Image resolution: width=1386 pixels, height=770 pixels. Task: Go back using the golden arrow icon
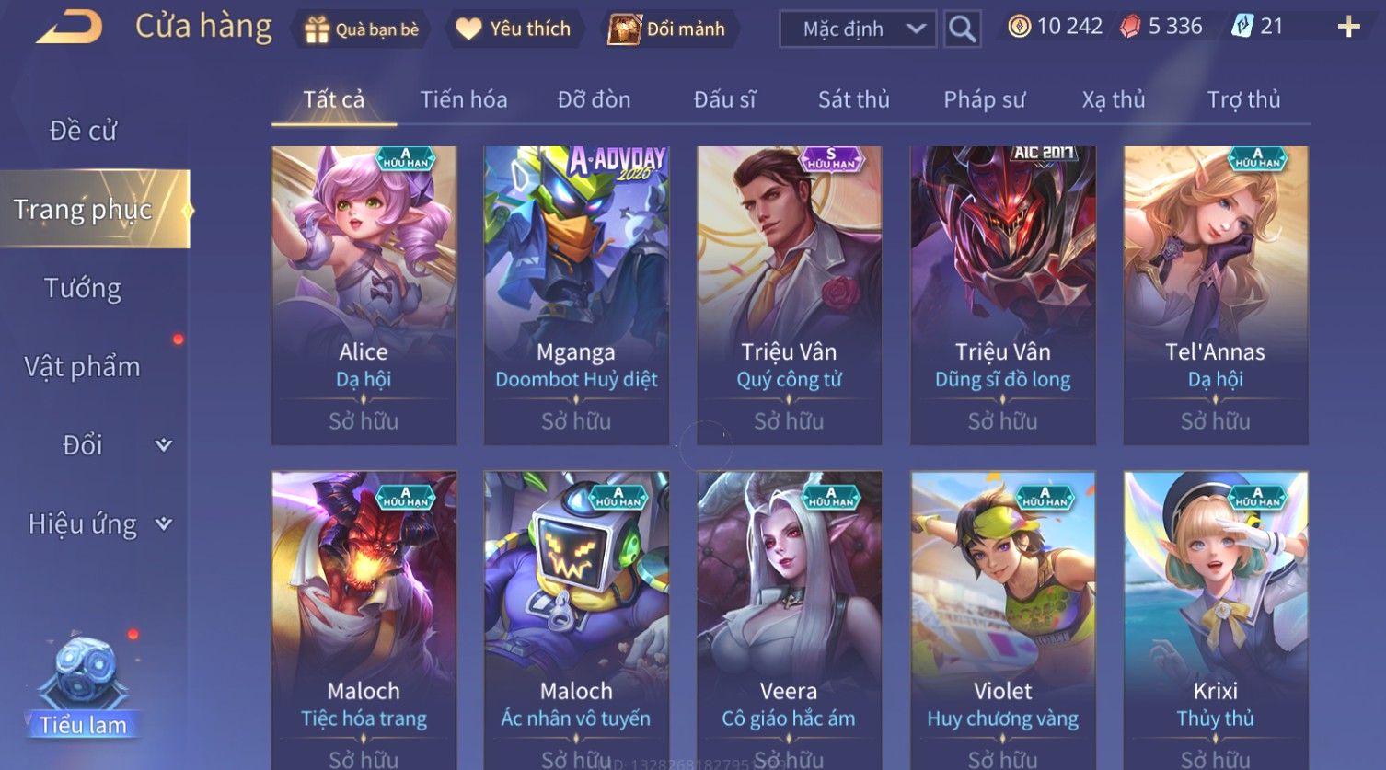point(69,28)
